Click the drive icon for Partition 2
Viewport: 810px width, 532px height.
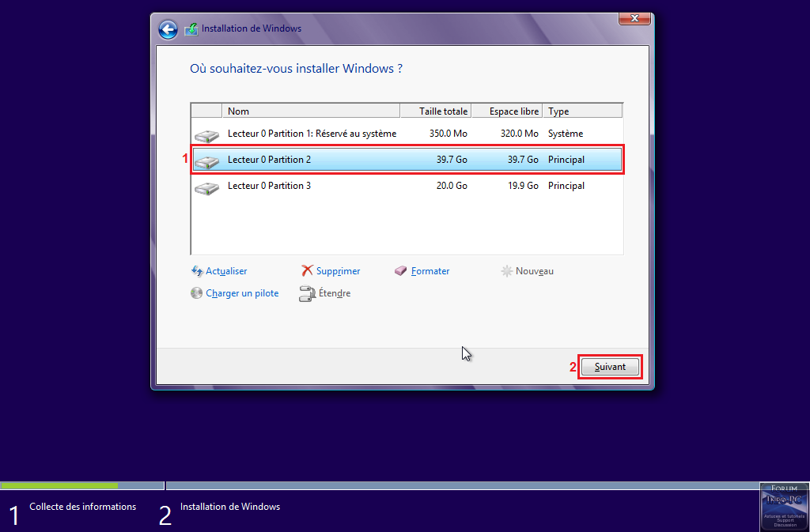pos(206,162)
